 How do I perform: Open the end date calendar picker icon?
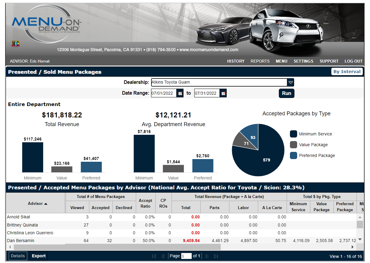[223, 93]
